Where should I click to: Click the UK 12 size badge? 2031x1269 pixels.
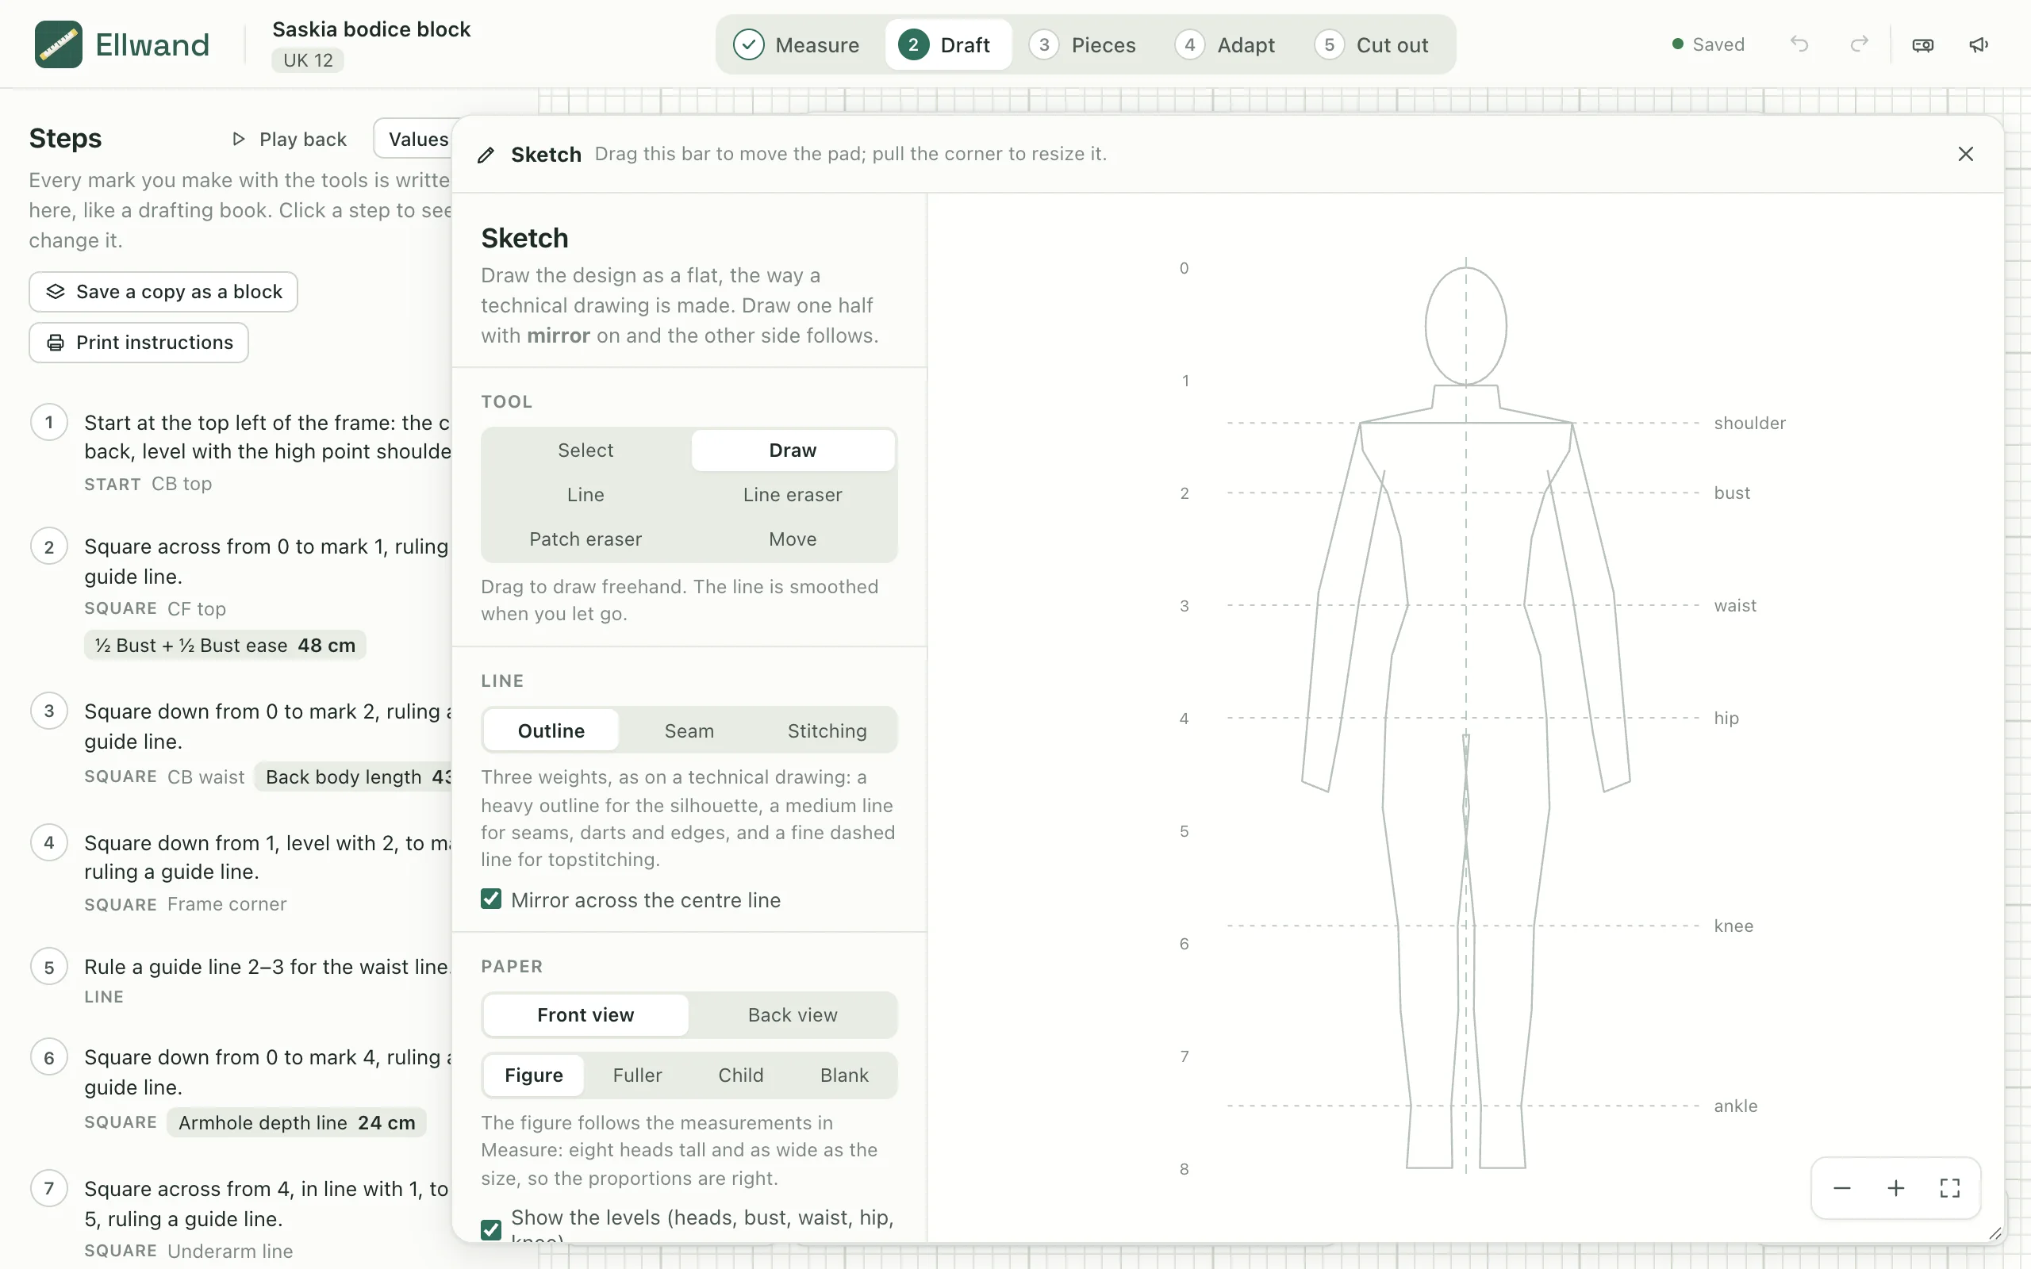tap(307, 60)
